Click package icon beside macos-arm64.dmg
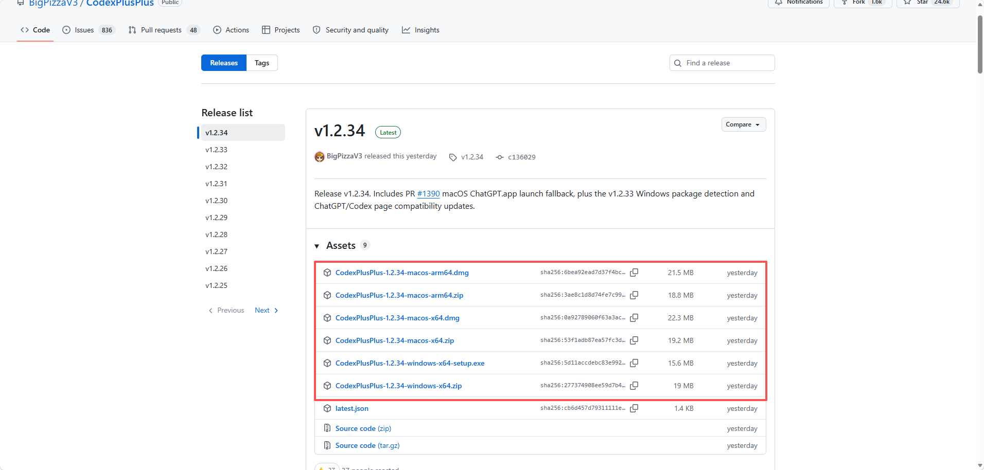The image size is (984, 470). [x=327, y=273]
